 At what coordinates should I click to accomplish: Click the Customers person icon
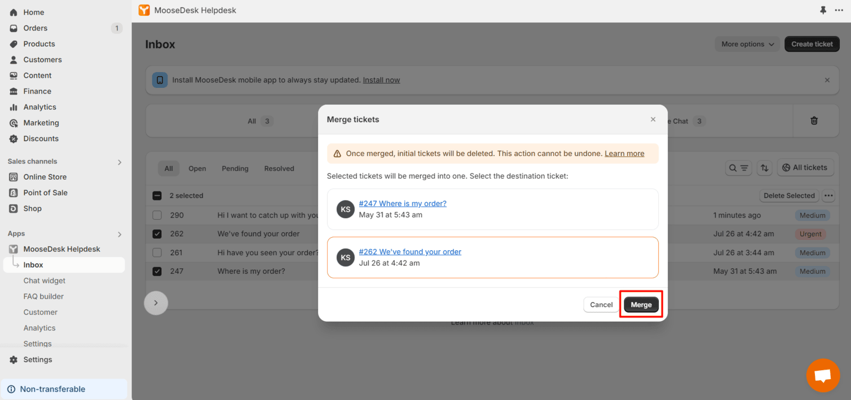point(14,60)
